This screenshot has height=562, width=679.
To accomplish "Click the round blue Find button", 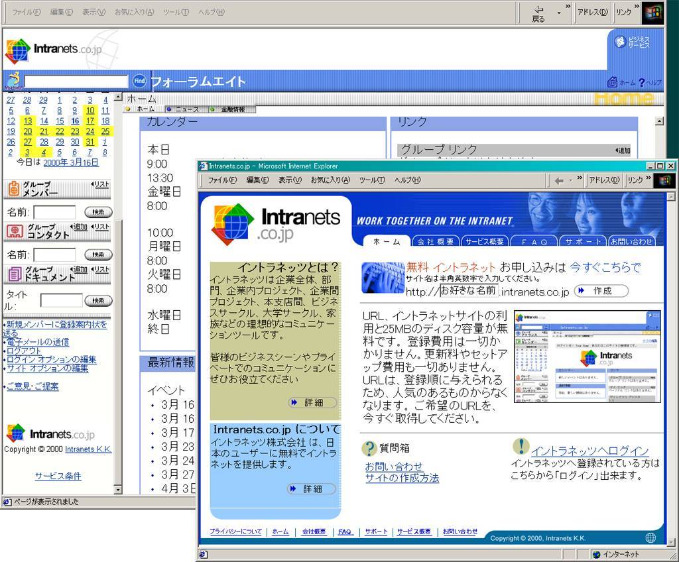I will click(x=139, y=82).
